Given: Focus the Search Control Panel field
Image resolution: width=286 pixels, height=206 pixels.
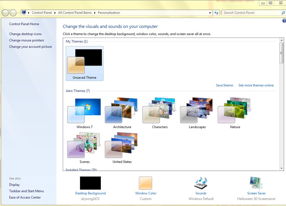Looking at the screenshot, I should (x=252, y=13).
